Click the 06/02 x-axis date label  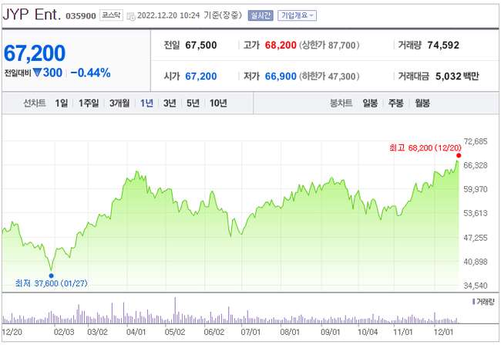point(214,332)
